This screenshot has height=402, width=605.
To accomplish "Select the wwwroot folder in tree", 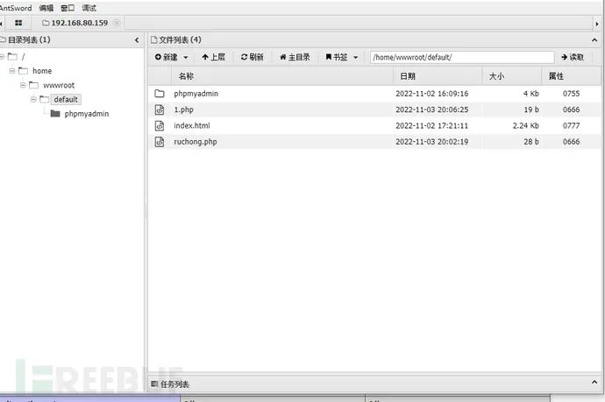I will tap(59, 85).
